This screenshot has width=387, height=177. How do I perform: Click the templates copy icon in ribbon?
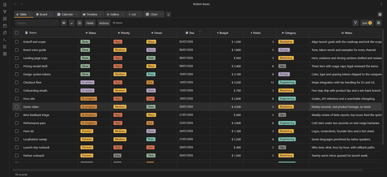[x=5, y=33]
